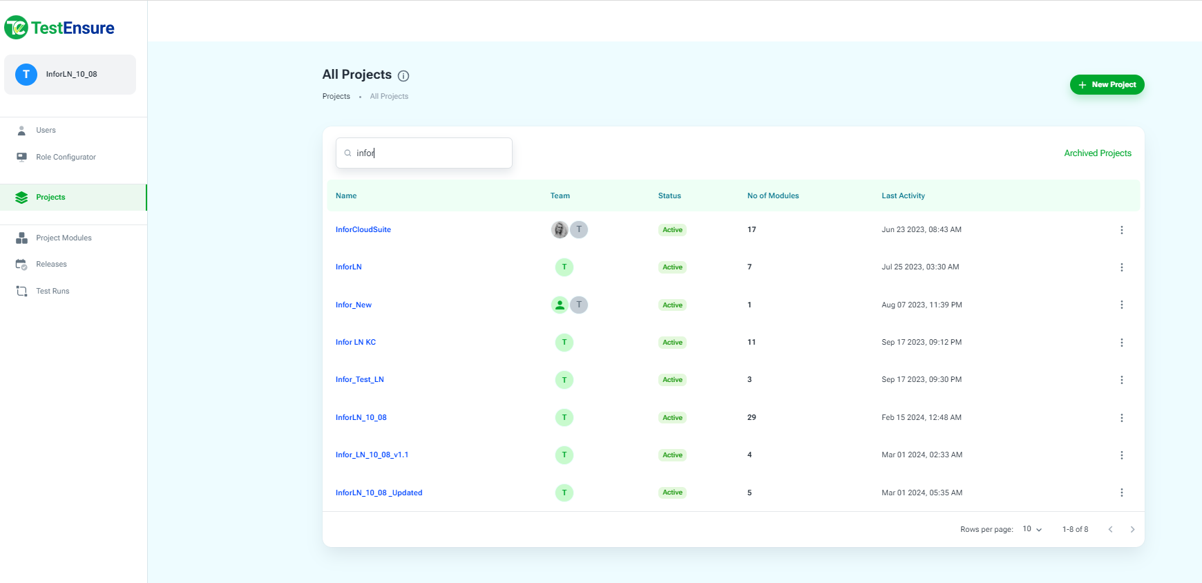This screenshot has height=583, width=1202.
Task: Click the Users person icon
Action: point(21,130)
